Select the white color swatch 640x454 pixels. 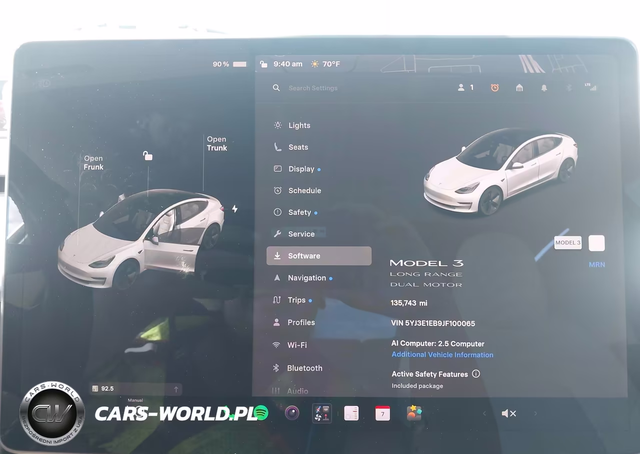596,243
